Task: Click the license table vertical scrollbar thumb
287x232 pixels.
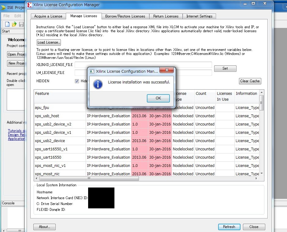Action: pos(262,103)
